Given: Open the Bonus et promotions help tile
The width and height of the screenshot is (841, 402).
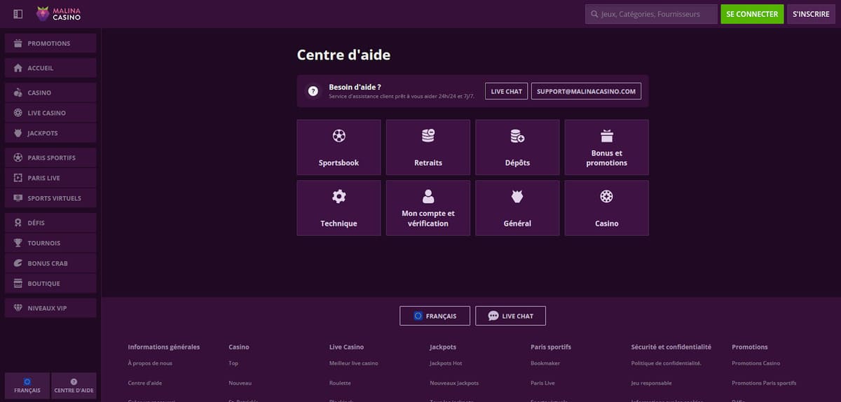Looking at the screenshot, I should (x=606, y=147).
